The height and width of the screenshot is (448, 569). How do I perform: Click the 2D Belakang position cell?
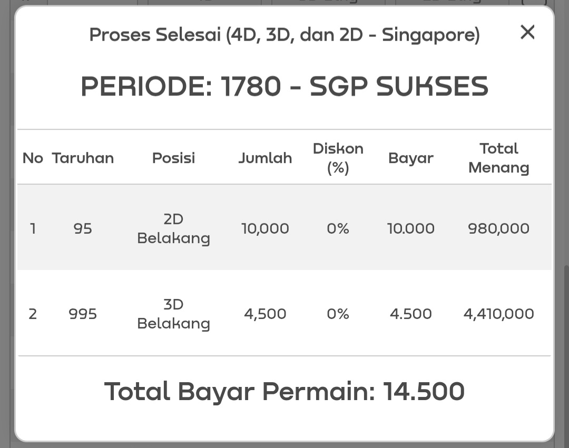coord(173,228)
